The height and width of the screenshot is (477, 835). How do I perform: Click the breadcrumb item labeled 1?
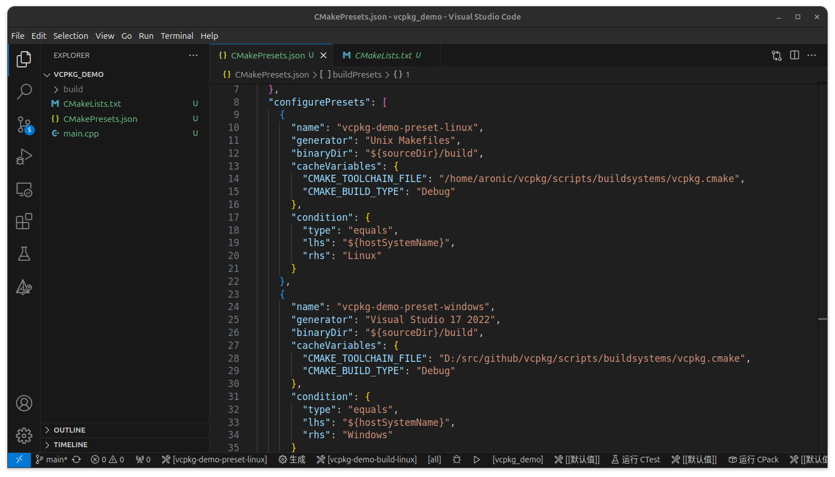click(401, 74)
